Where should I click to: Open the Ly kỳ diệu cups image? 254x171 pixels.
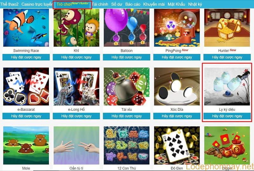[x=227, y=87]
